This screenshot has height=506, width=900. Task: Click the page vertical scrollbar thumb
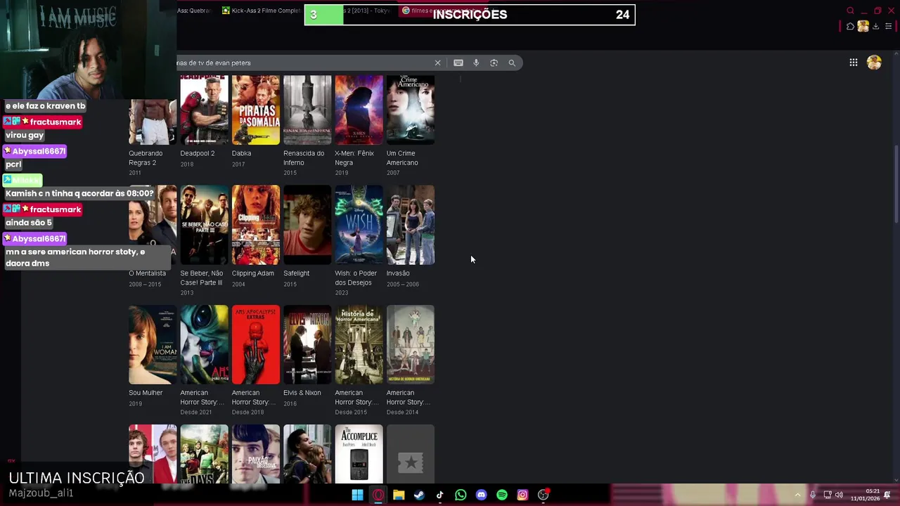click(896, 185)
